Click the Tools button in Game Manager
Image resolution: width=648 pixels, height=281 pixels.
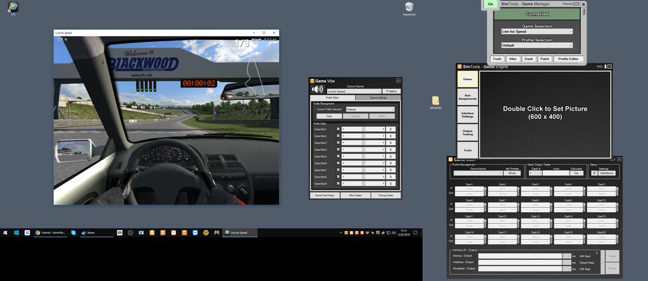(497, 59)
